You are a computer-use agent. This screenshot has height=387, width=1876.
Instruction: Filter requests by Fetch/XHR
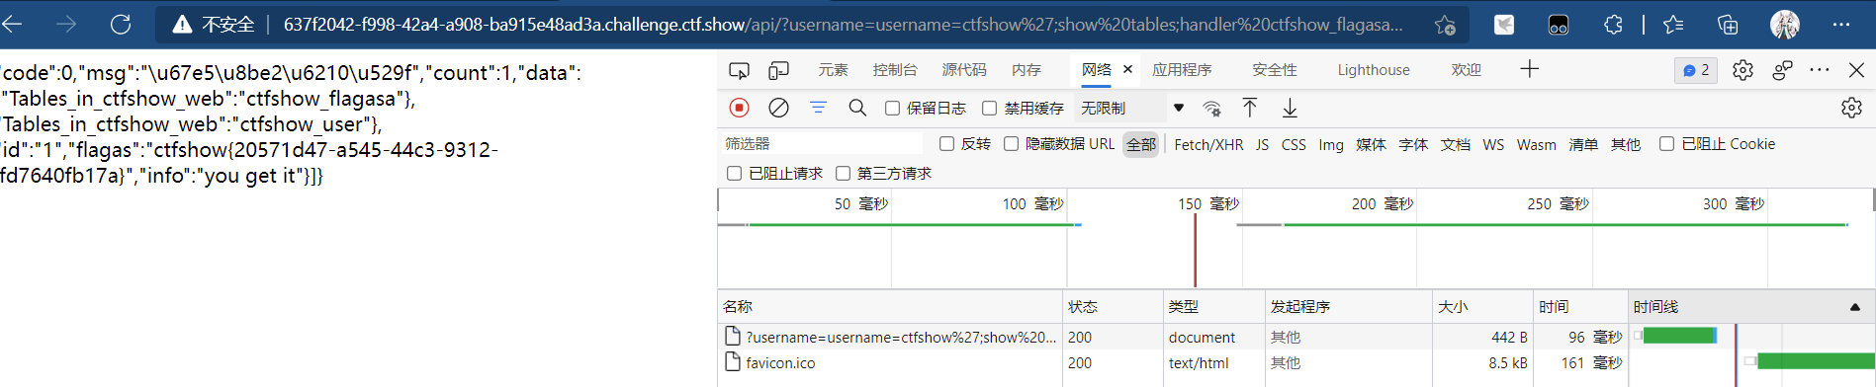[1208, 144]
